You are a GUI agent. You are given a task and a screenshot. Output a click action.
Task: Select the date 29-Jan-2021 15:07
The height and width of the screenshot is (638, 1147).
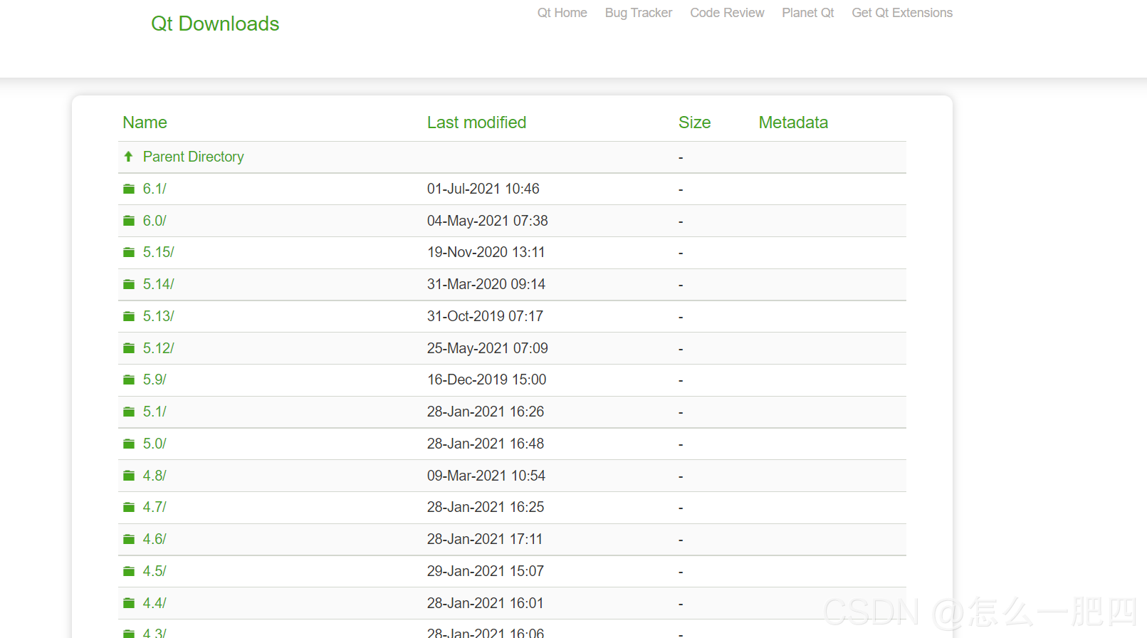(486, 571)
